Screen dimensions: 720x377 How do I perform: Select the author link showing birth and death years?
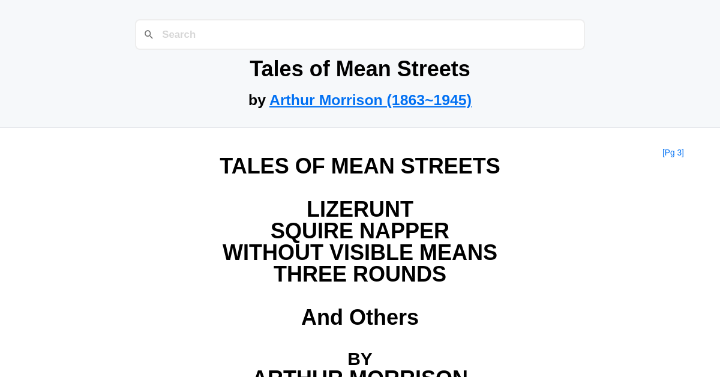[370, 100]
